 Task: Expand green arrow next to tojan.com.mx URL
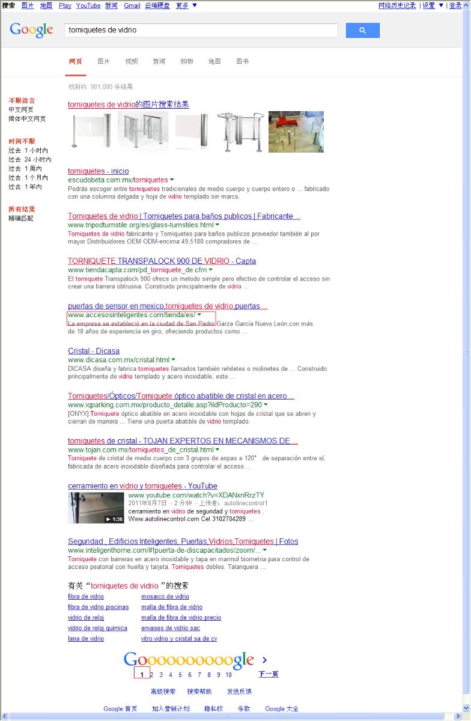pos(217,449)
